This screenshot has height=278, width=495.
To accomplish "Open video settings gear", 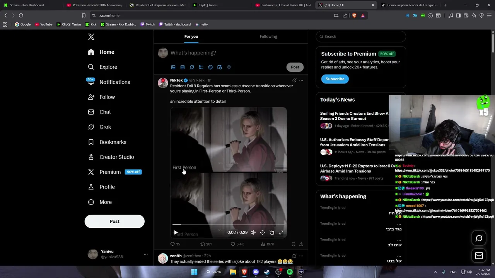I will (262, 232).
